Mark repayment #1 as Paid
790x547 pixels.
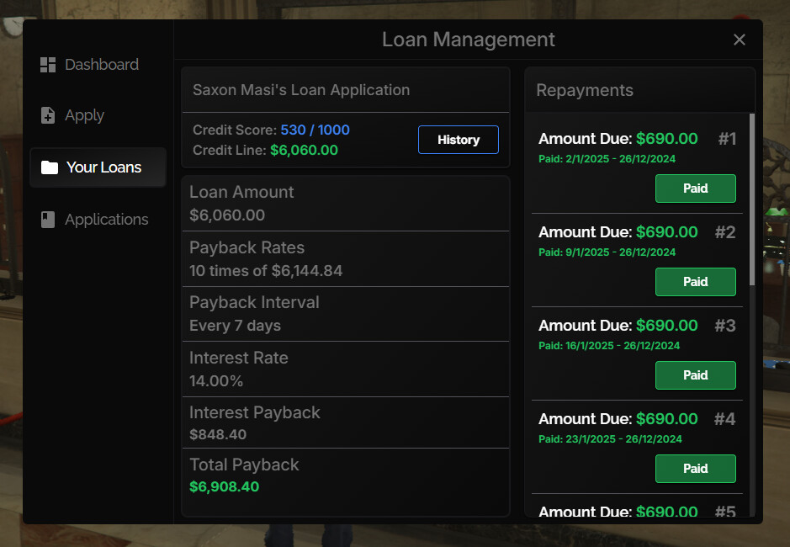[696, 189]
